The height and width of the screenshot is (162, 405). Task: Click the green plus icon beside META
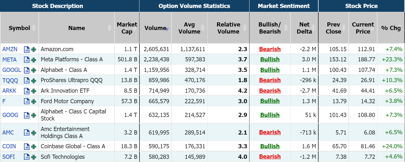coord(34,60)
